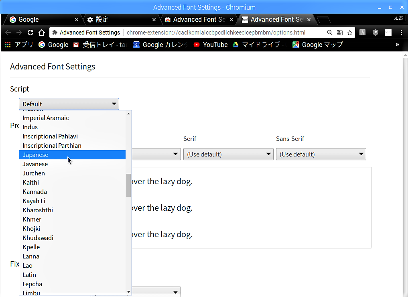Choose Latin in the script list

(29, 275)
